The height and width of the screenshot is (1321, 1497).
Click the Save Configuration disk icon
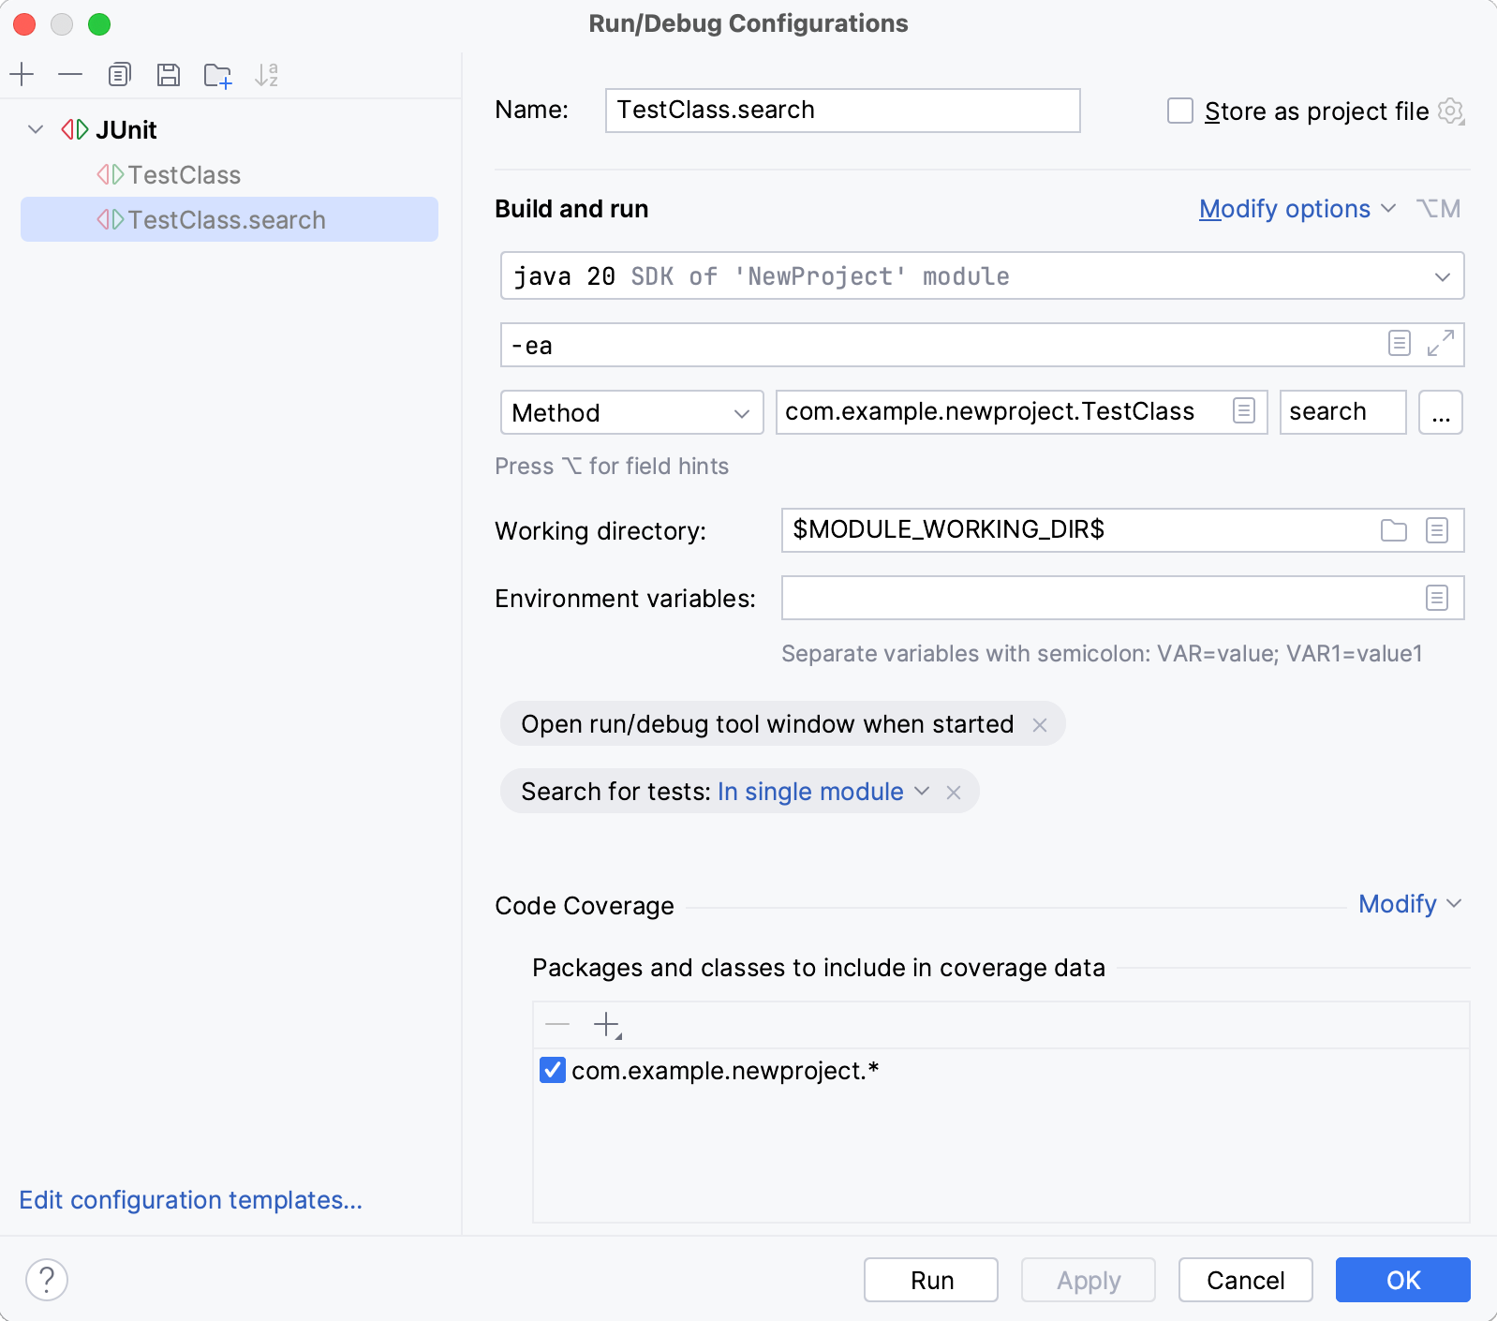tap(169, 74)
